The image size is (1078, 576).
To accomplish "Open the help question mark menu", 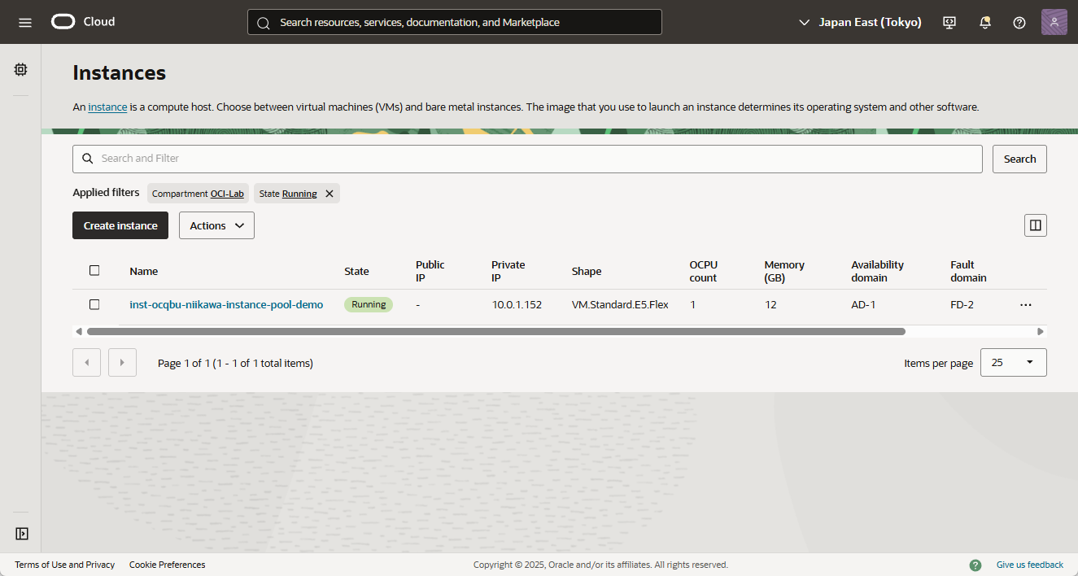I will click(x=1019, y=22).
